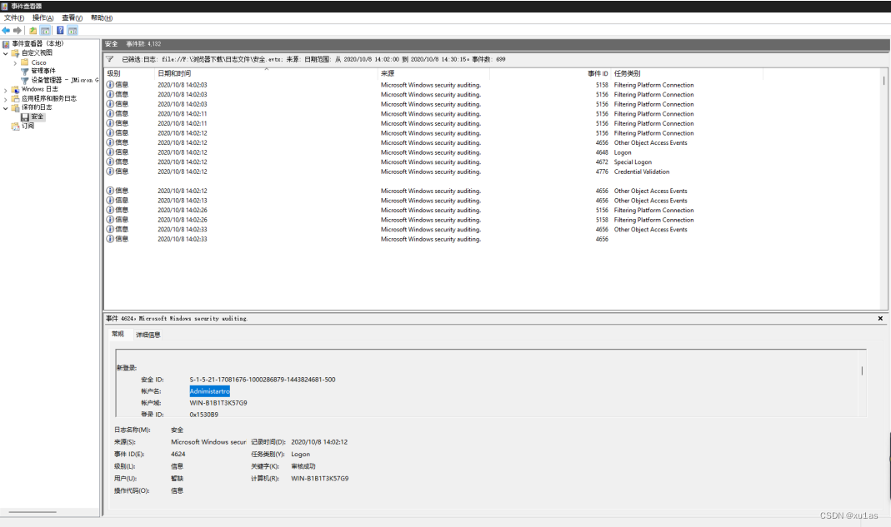
Task: Click the back navigation arrow
Action: tap(5, 30)
